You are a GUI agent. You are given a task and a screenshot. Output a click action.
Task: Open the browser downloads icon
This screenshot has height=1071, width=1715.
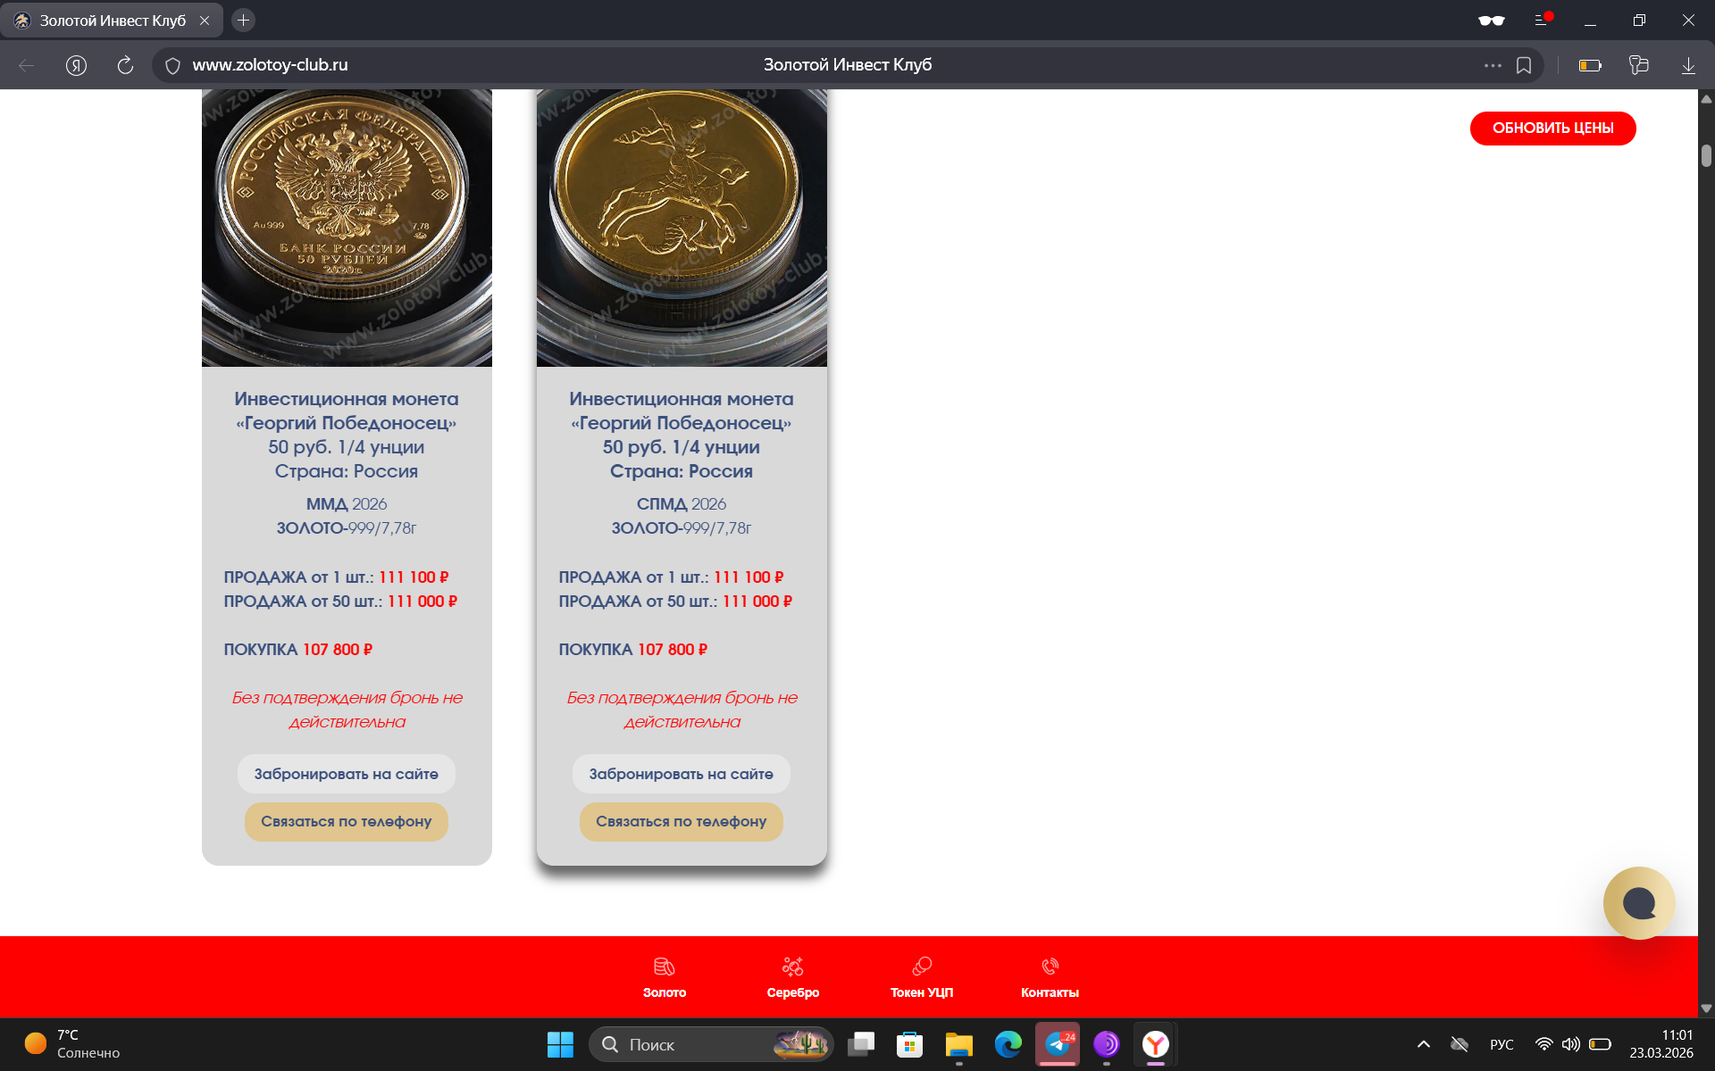1688,65
